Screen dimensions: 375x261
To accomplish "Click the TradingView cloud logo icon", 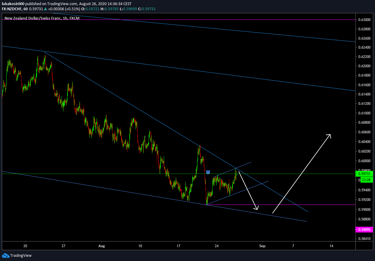I will pos(5,256).
